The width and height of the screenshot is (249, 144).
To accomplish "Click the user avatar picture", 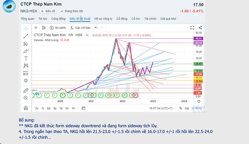I will (x=9, y=6).
